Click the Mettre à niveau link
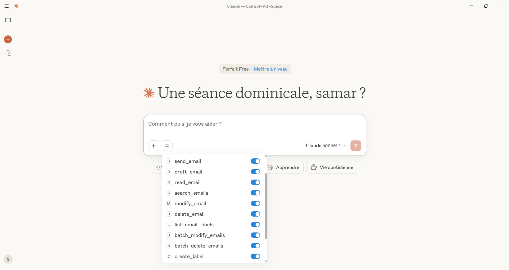Image resolution: width=509 pixels, height=270 pixels. pyautogui.click(x=271, y=69)
